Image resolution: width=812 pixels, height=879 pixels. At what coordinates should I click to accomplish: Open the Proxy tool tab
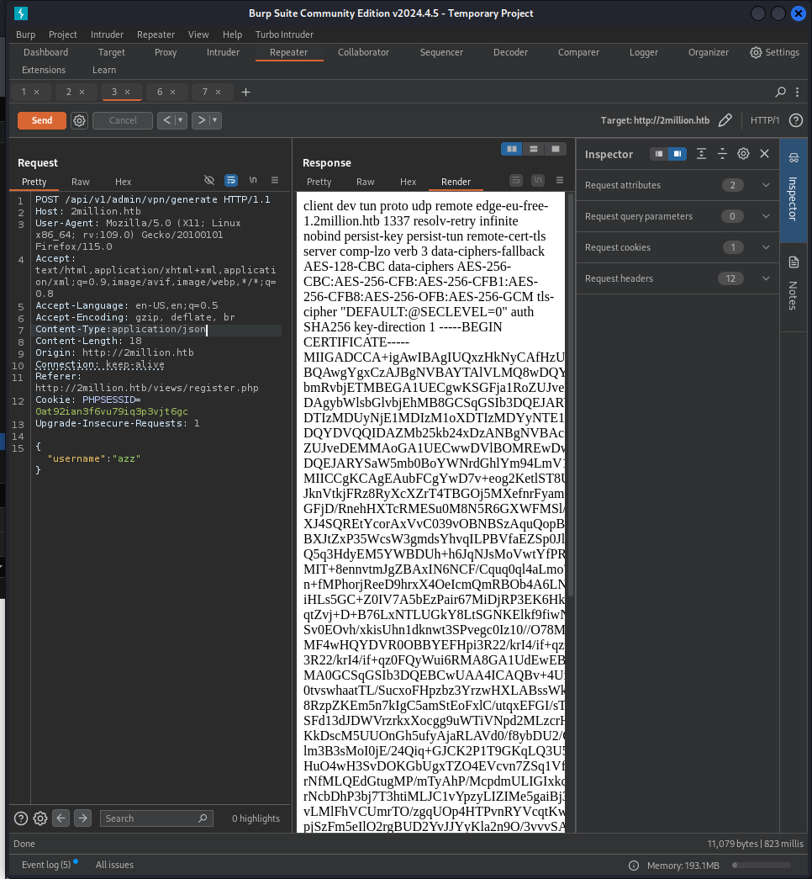pyautogui.click(x=166, y=52)
